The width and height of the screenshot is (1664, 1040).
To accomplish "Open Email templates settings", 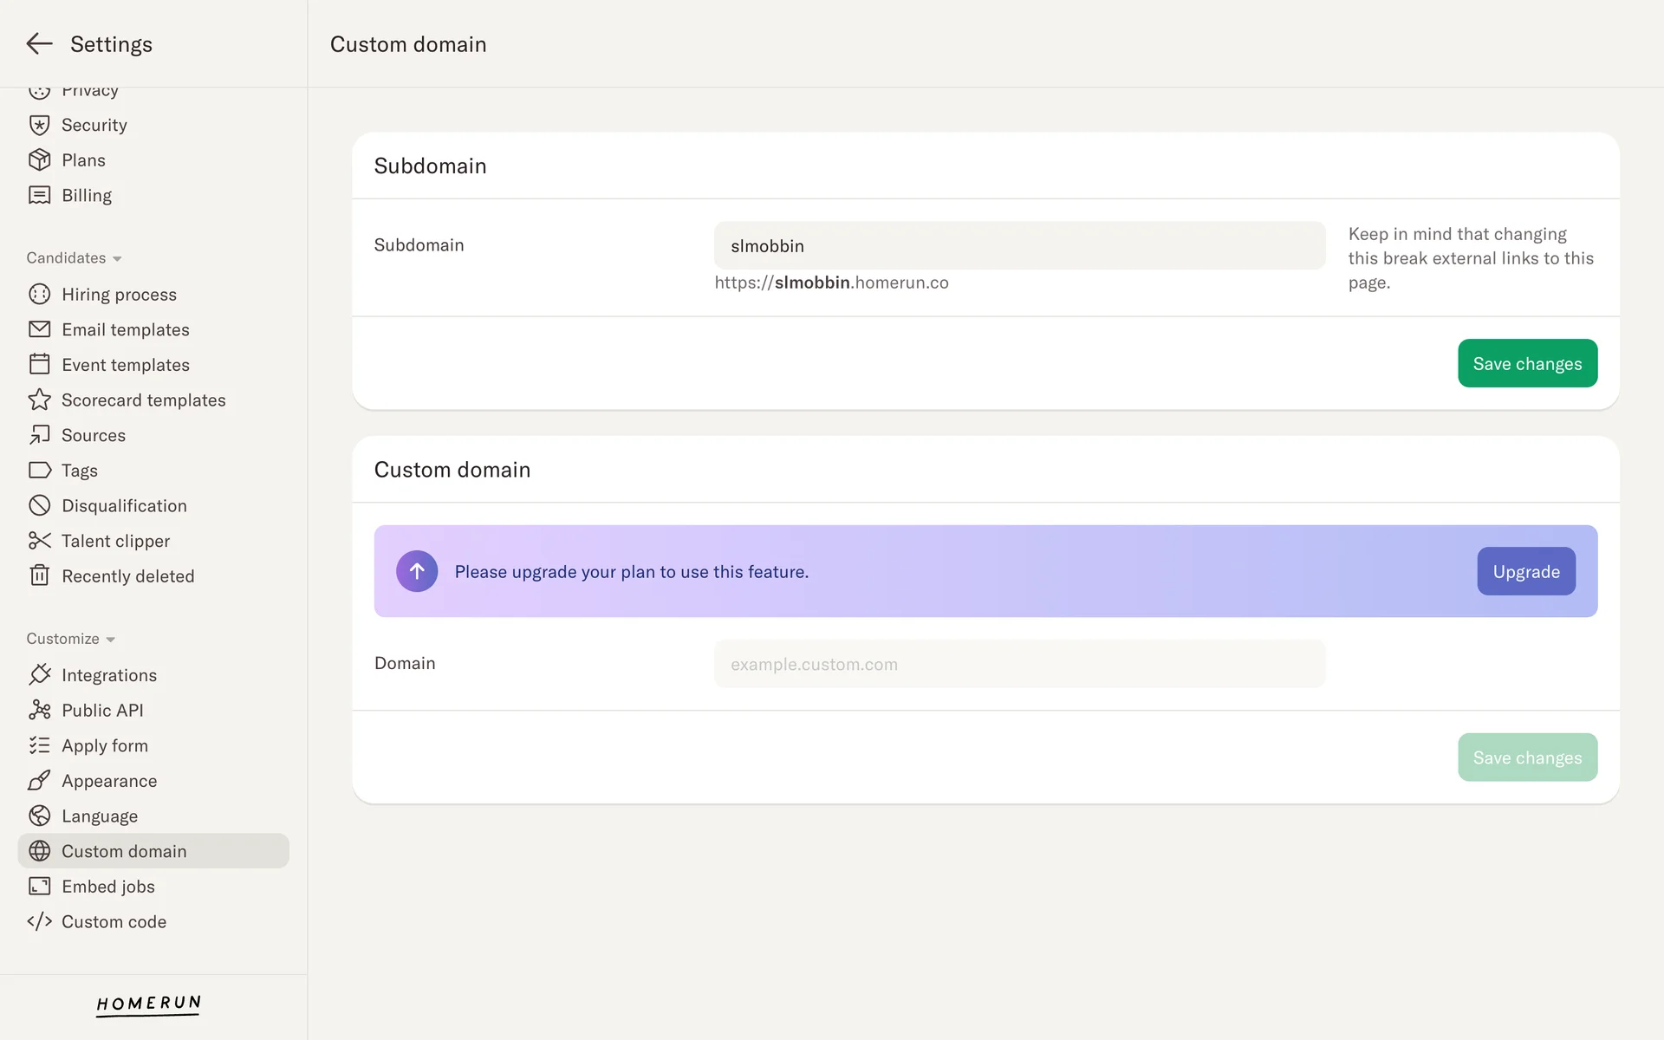I will pyautogui.click(x=125, y=329).
